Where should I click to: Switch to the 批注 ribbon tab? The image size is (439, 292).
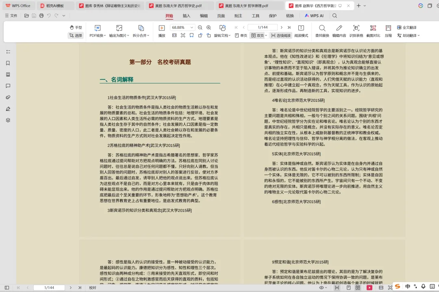point(238,16)
